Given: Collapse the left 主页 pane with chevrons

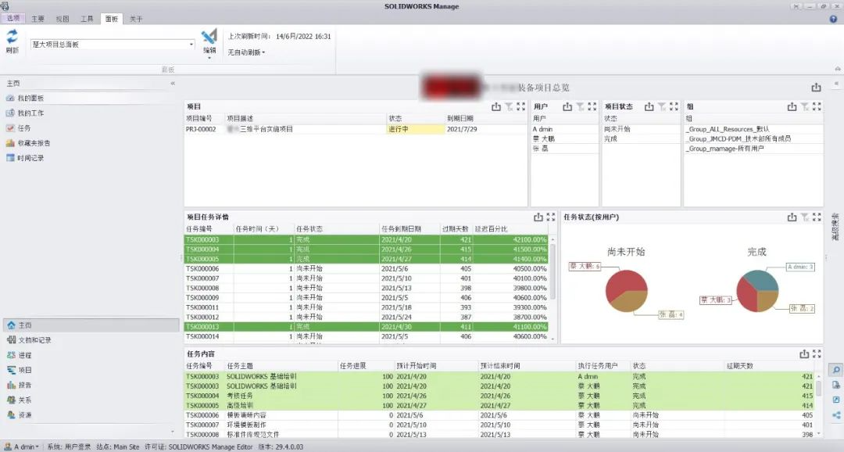Looking at the screenshot, I should pos(173,84).
